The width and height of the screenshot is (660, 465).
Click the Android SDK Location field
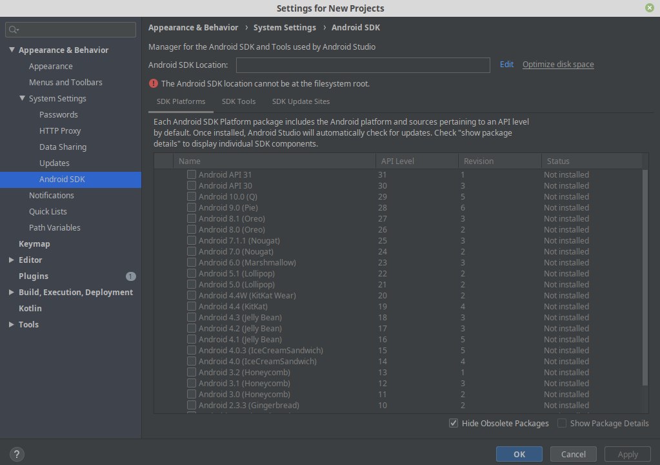[x=363, y=65]
